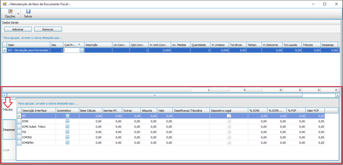The image size is (343, 165).
Task: Sort by the Seq column header
Action: coord(57,45)
